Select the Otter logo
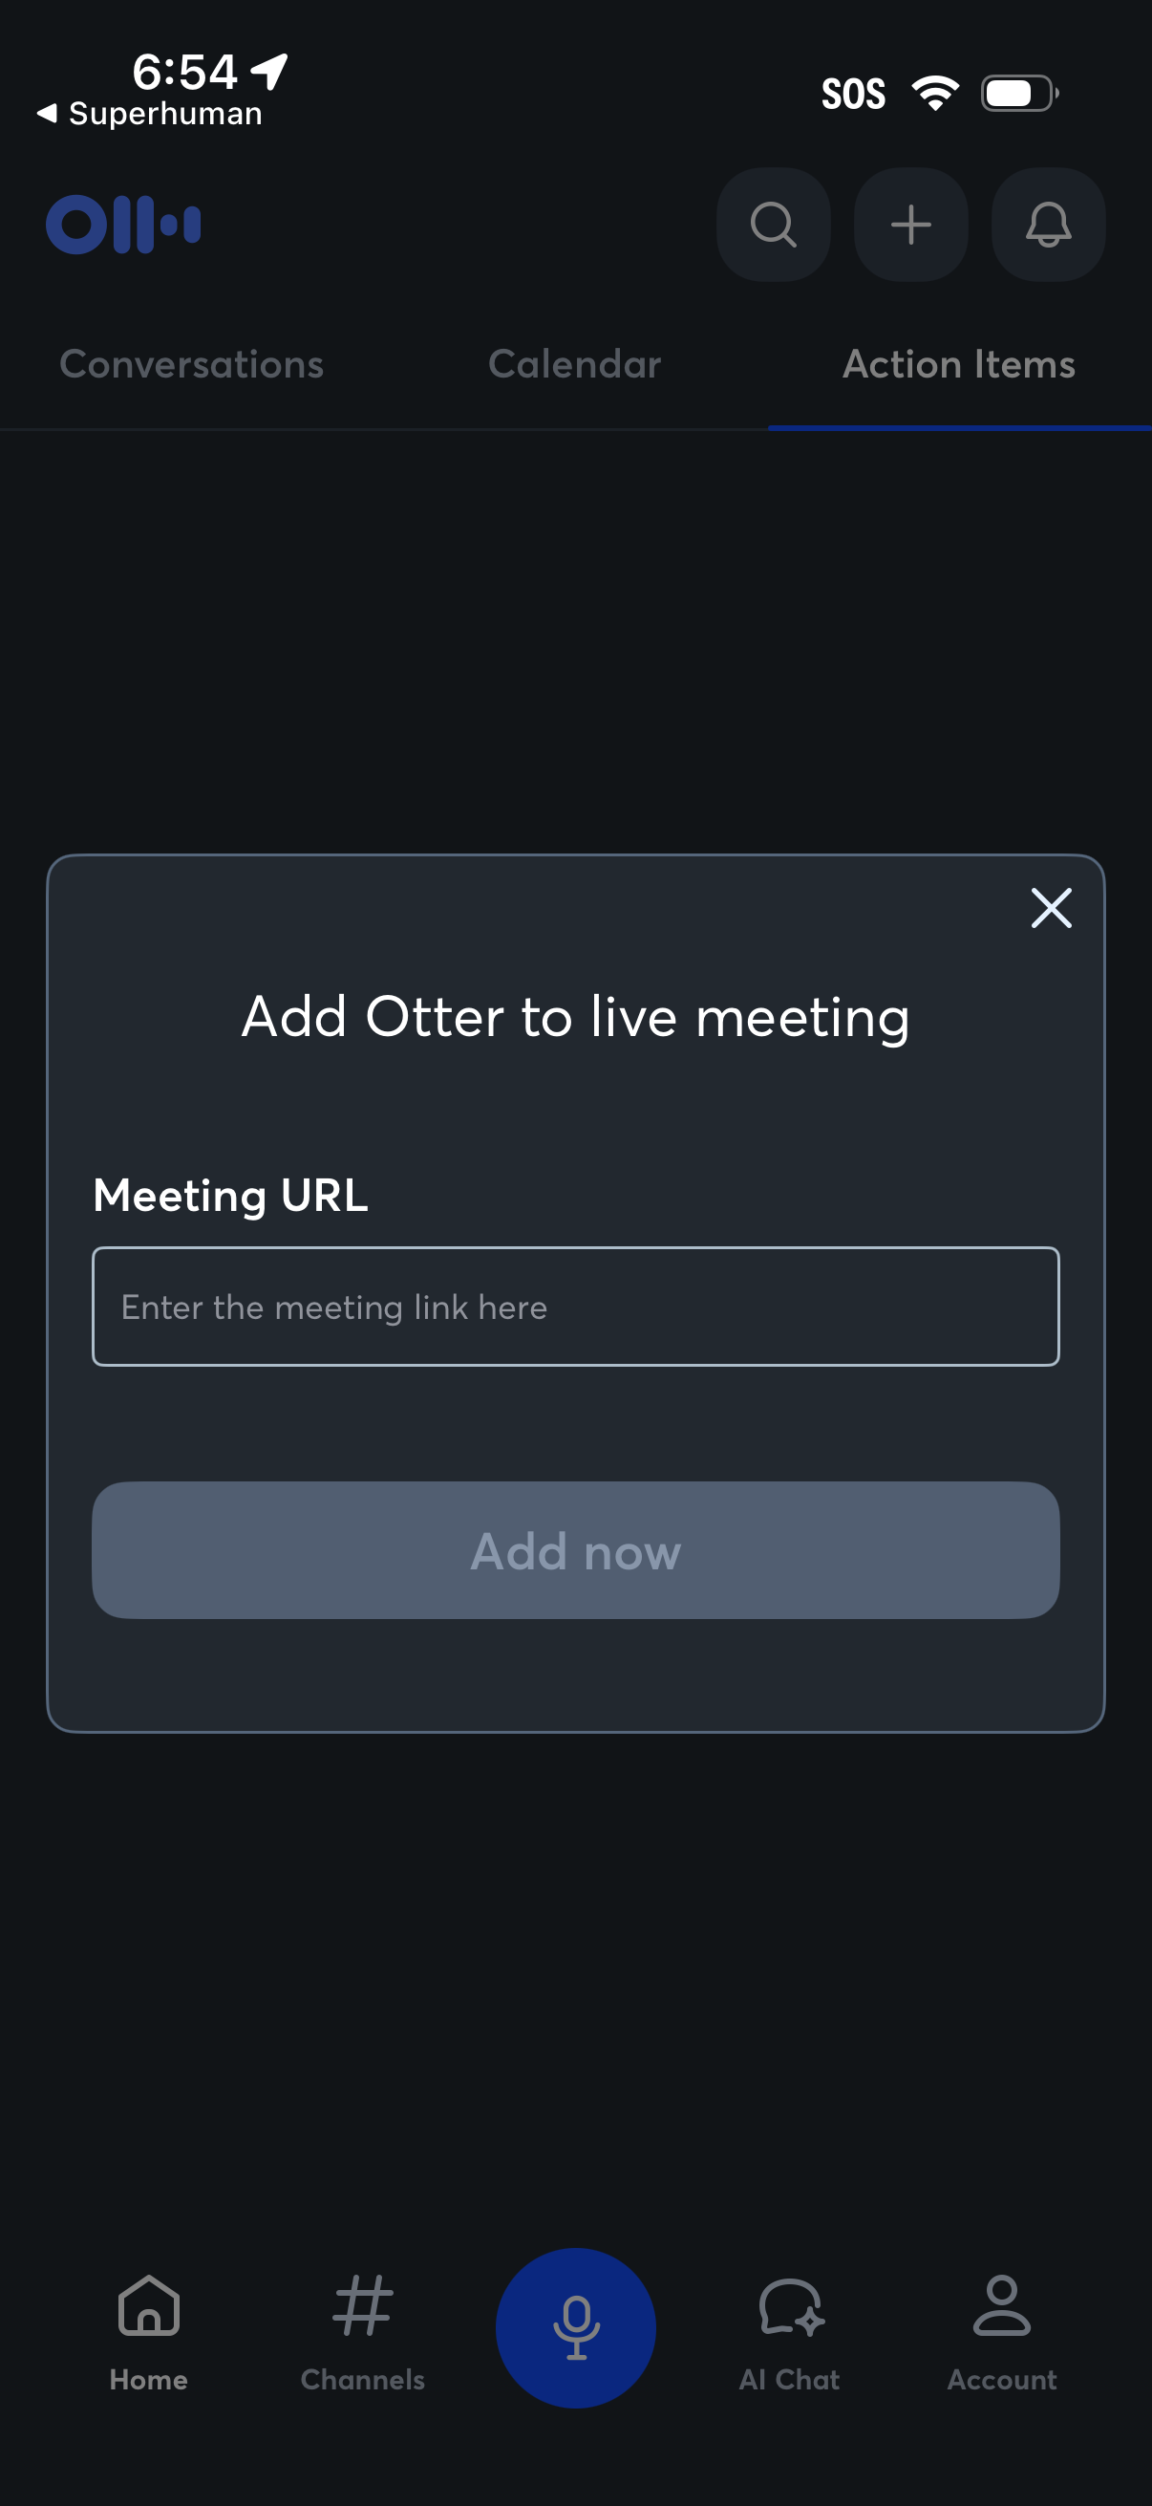The width and height of the screenshot is (1152, 2506). 125,223
